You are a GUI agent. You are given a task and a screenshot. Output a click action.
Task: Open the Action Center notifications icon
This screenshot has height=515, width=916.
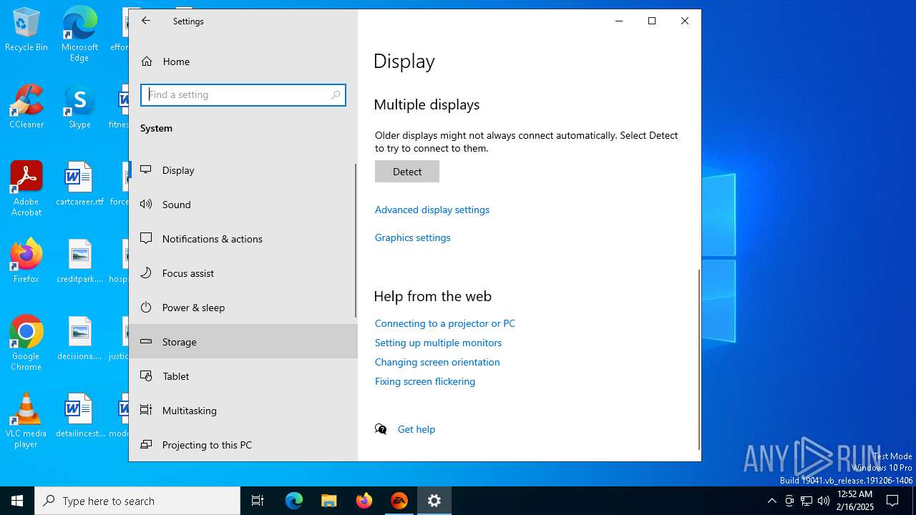pos(892,501)
